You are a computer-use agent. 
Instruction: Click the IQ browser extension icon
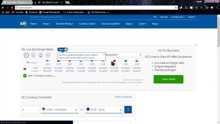tap(196, 8)
